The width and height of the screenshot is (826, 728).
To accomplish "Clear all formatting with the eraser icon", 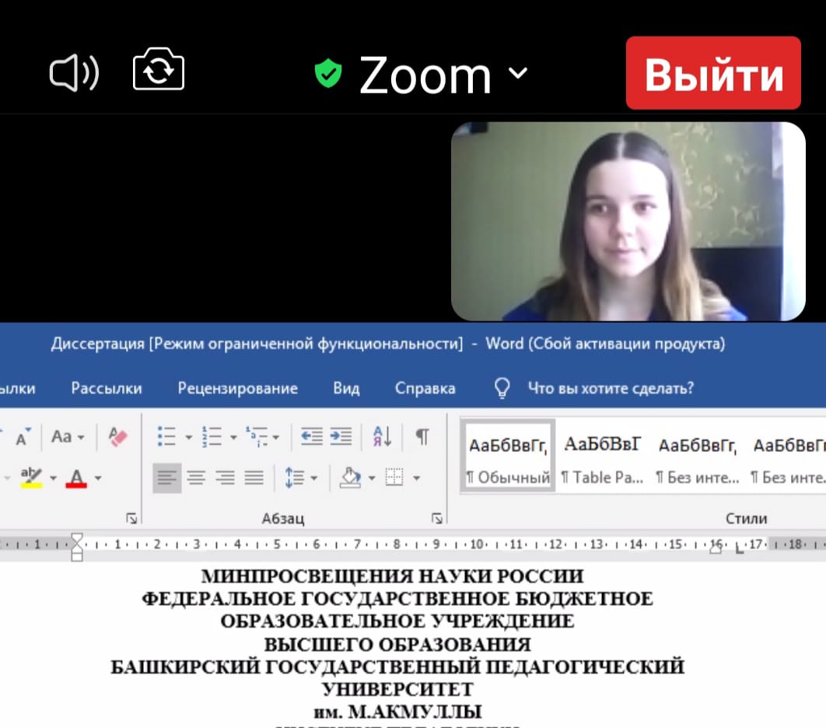I will (118, 437).
